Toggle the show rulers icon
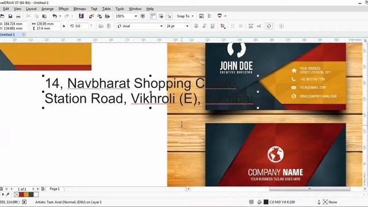This screenshot has height=207, width=368. pyautogui.click(x=153, y=16)
